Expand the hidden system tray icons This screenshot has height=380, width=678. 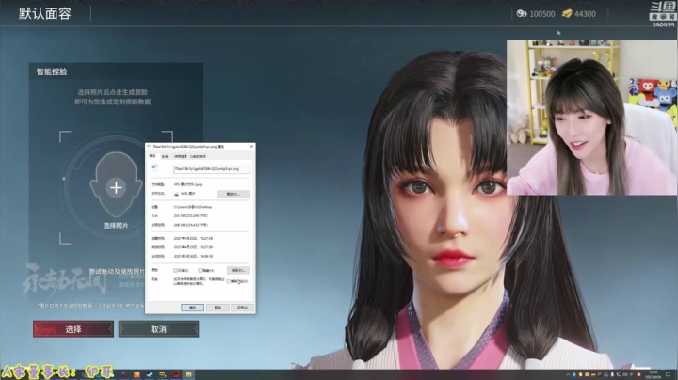[568, 374]
